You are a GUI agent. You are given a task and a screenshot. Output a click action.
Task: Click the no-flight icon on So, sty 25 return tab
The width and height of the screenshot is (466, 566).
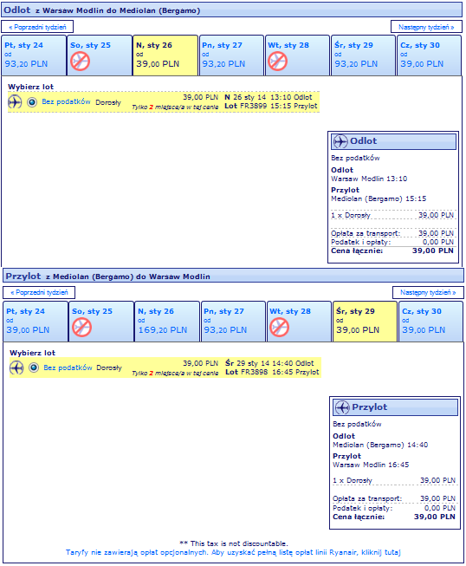(81, 328)
